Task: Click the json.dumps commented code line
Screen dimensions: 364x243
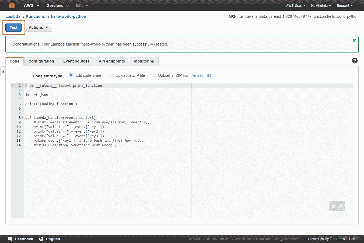Action: (92, 122)
